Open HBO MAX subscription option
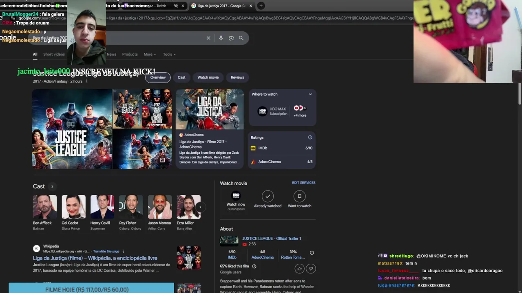The height and width of the screenshot is (293, 522). click(272, 111)
